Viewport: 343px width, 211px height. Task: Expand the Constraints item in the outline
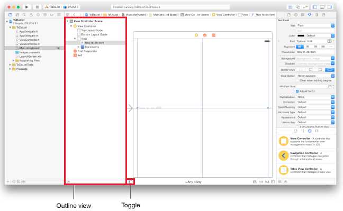pos(78,47)
